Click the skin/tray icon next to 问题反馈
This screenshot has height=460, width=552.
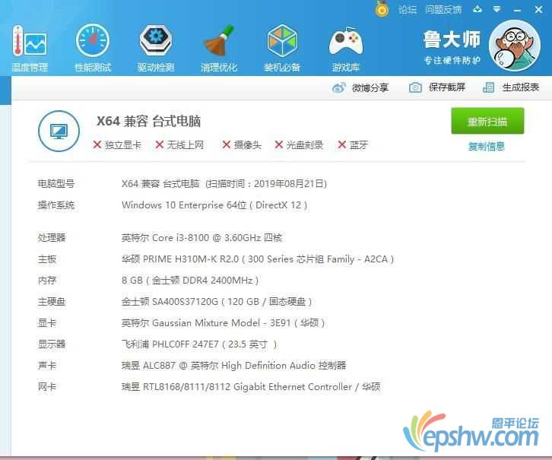[x=477, y=9]
